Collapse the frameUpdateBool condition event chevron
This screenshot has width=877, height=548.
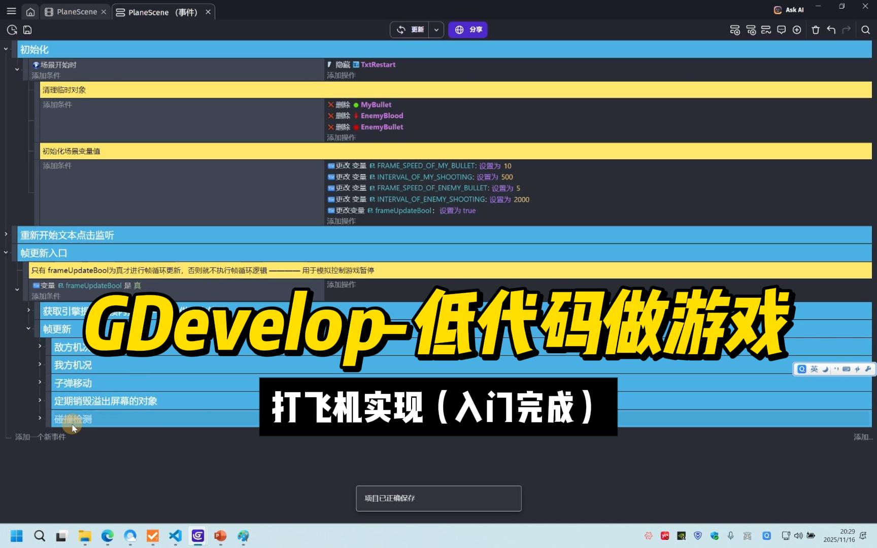(x=17, y=290)
